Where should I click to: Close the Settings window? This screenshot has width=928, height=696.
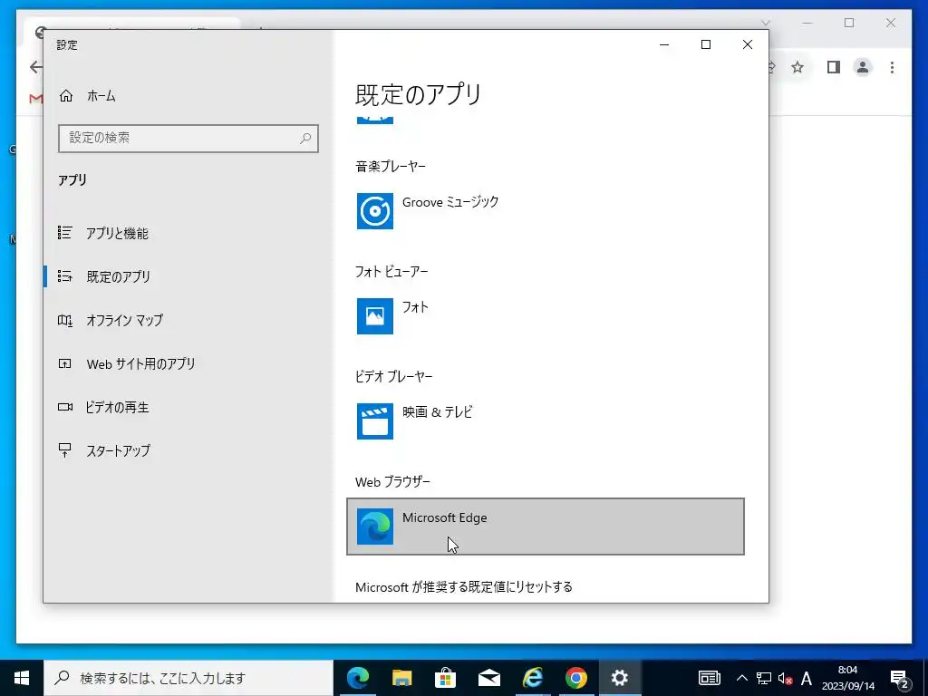click(x=748, y=44)
